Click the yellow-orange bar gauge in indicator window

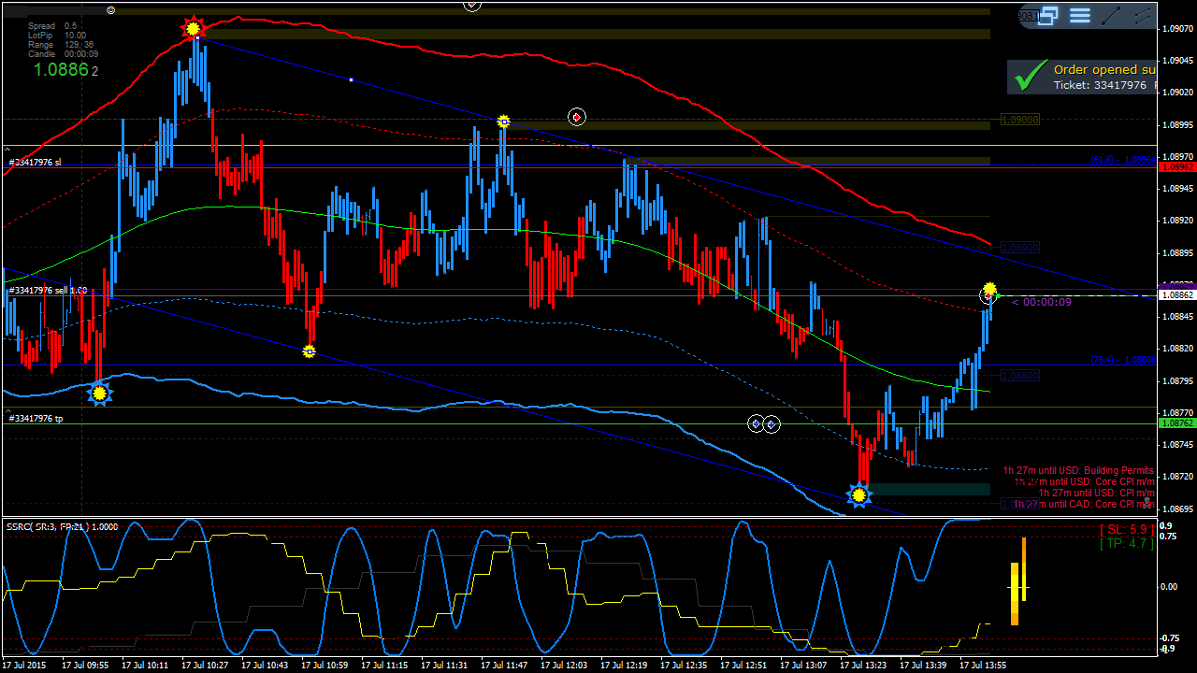1018,581
